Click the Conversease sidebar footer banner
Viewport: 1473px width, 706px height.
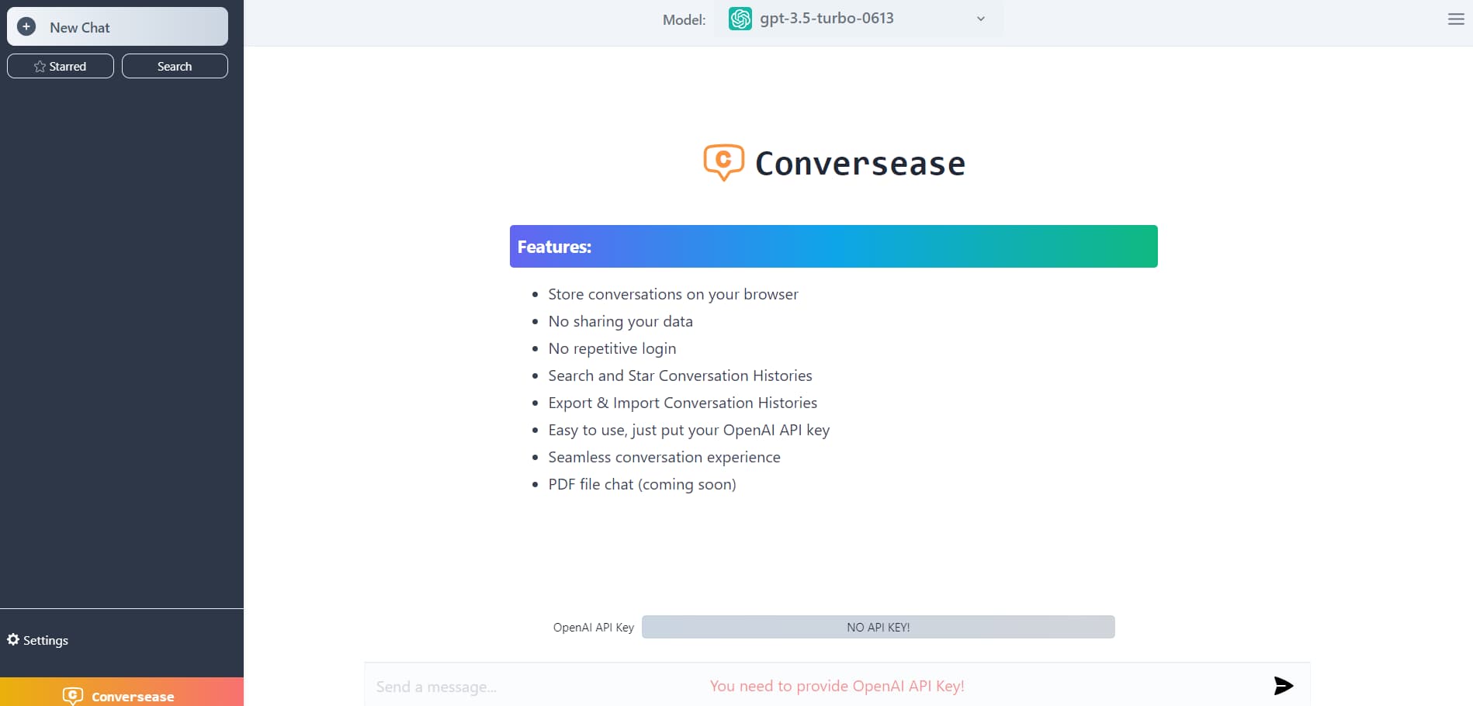[122, 692]
